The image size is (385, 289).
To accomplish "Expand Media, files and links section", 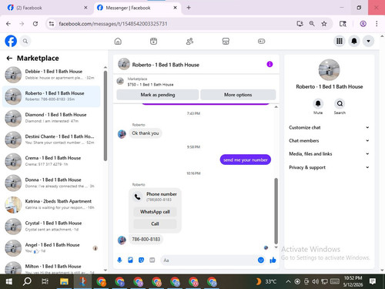I will point(329,154).
